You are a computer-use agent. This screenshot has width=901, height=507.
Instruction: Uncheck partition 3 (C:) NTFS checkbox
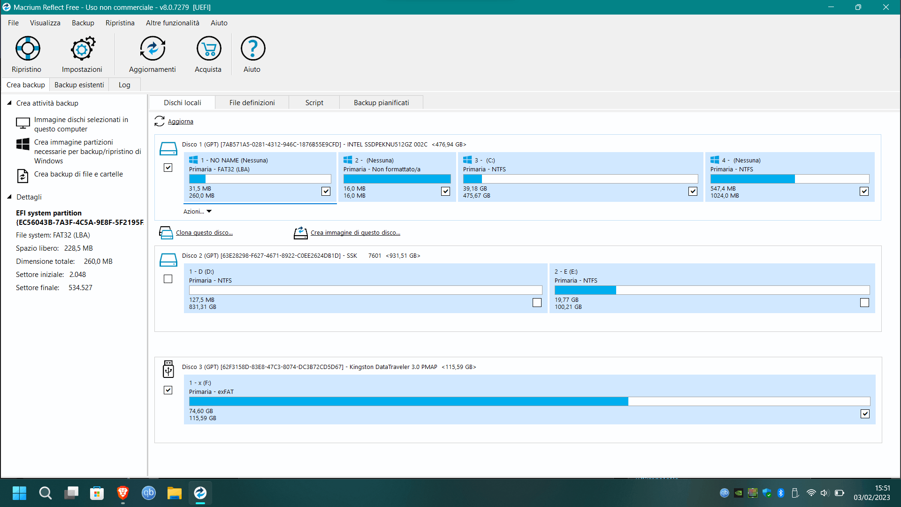pyautogui.click(x=693, y=191)
